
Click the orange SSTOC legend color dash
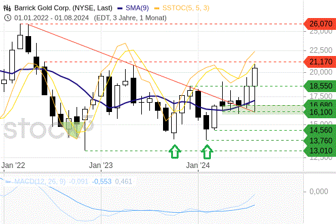157,8
